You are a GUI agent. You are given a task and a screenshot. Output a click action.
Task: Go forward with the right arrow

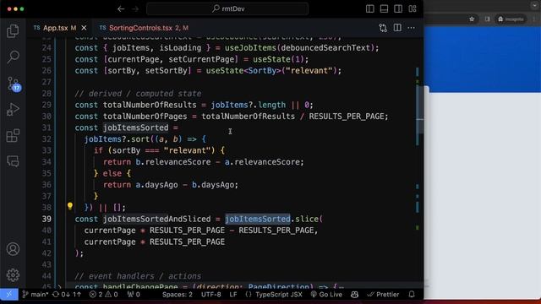click(135, 9)
